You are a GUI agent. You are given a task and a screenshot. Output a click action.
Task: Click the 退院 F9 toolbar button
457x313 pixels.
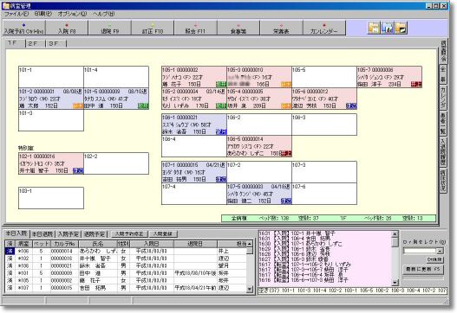click(x=109, y=28)
